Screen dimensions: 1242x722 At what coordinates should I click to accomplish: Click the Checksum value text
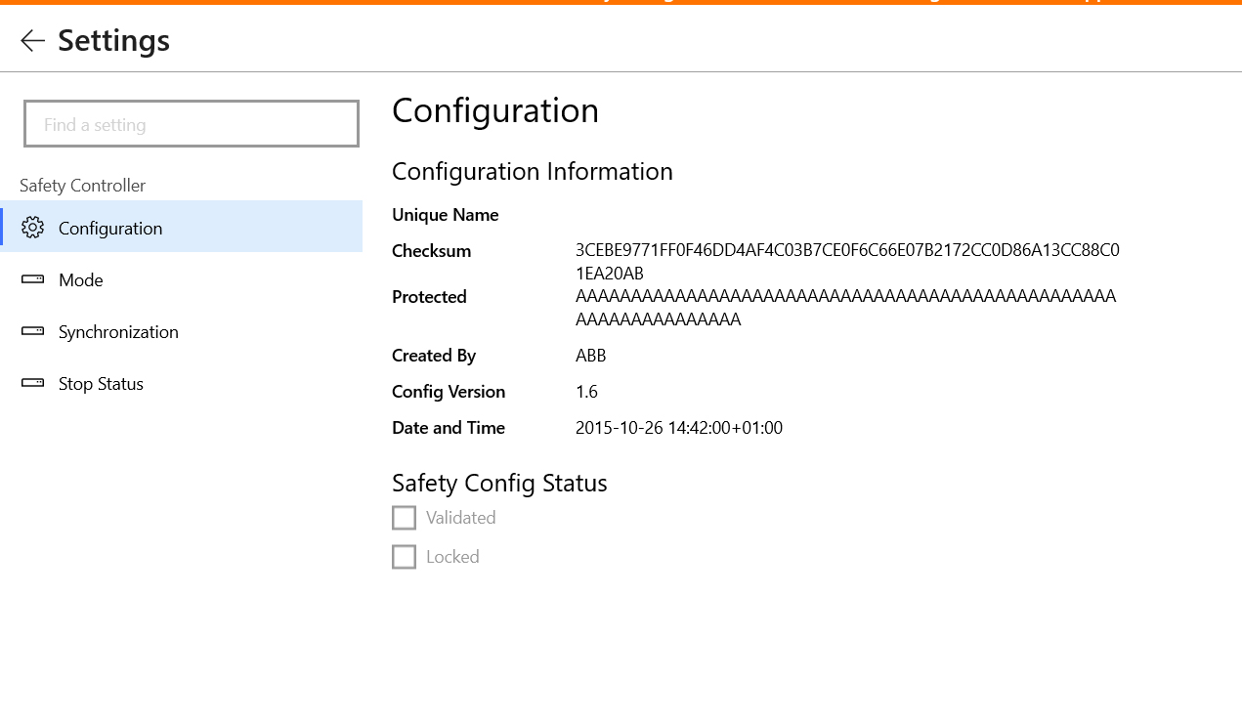(846, 250)
